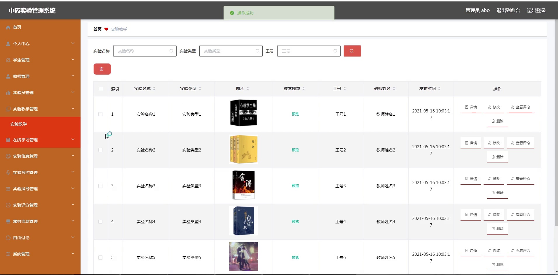558x275 pixels.
Task: Open the 实验评分管理 sidebar menu
Action: pos(40,205)
